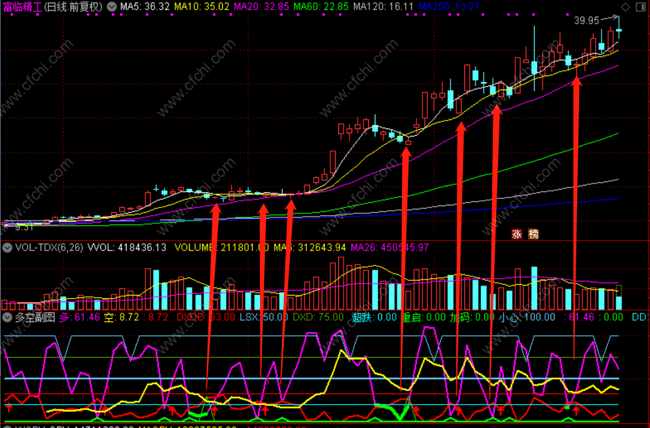Viewport: 650px width, 428px height.
Task: Select the VOLUME: 211801.00 value
Action: pyautogui.click(x=222, y=248)
